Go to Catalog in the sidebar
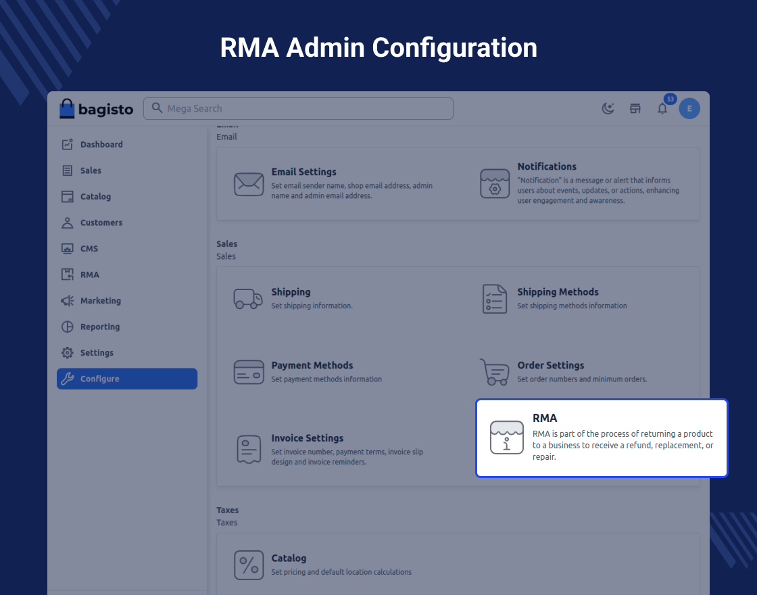The height and width of the screenshot is (595, 757). click(95, 197)
